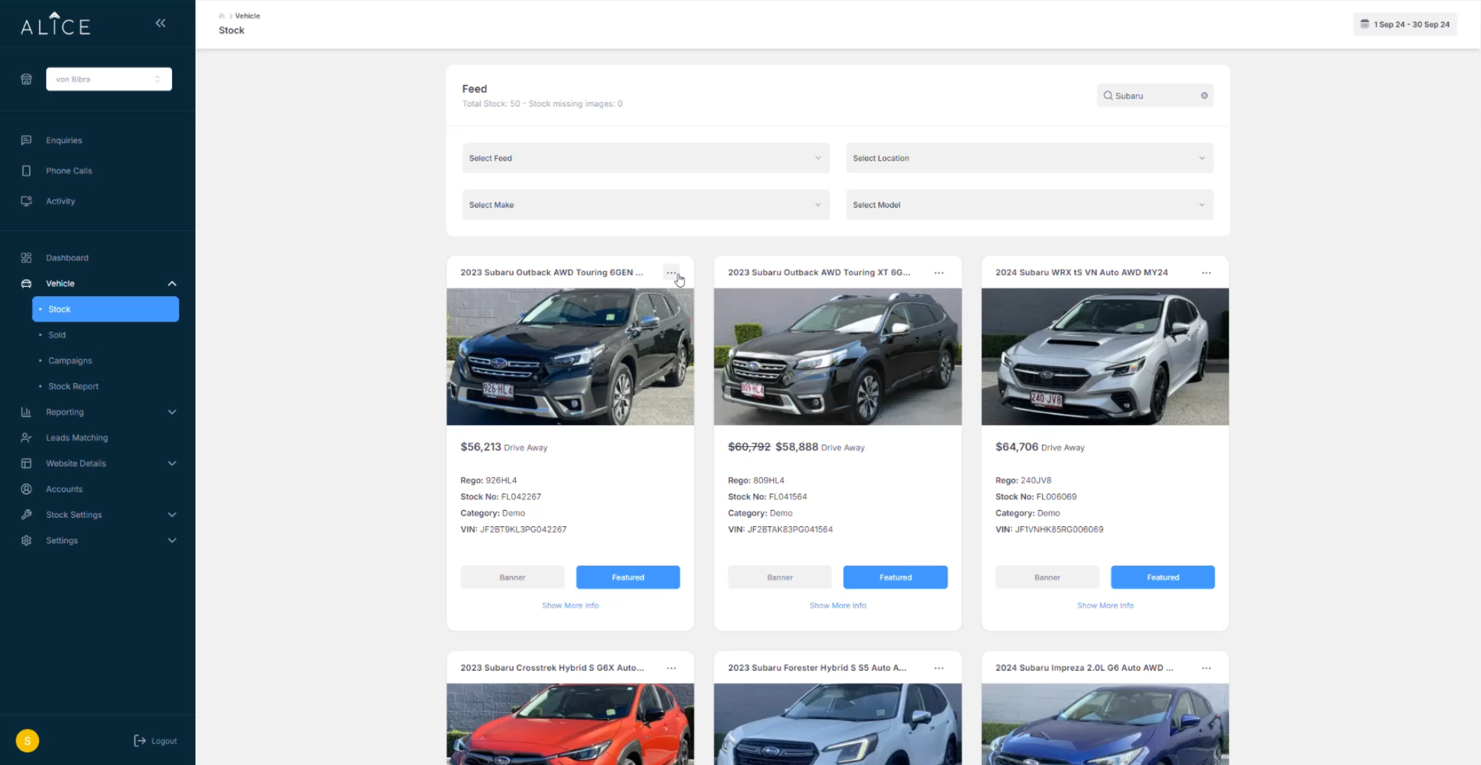The image size is (1481, 765).
Task: Click the Enquiries chat icon
Action: pos(26,140)
